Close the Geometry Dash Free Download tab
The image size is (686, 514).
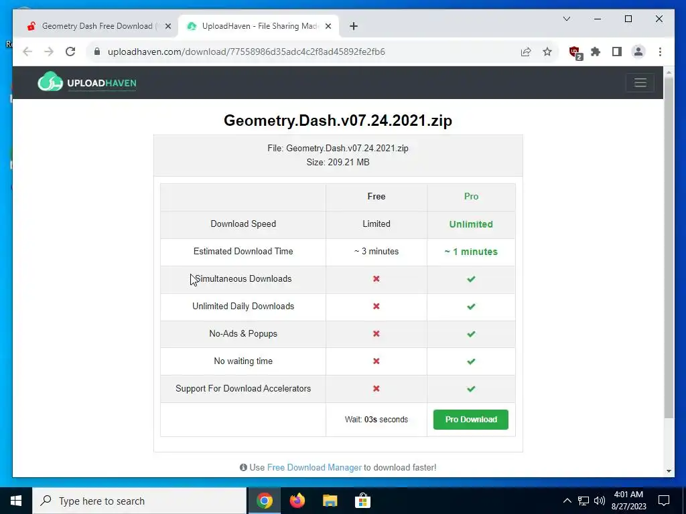pos(168,26)
